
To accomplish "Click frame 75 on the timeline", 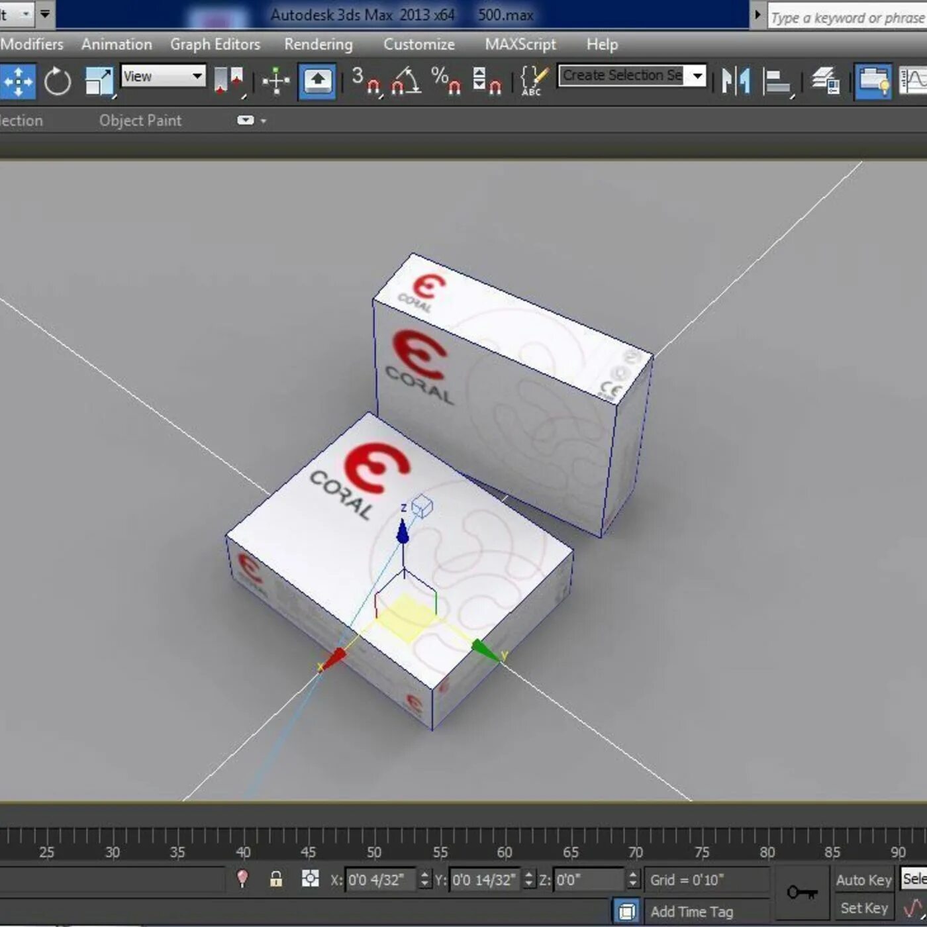I will coord(702,852).
